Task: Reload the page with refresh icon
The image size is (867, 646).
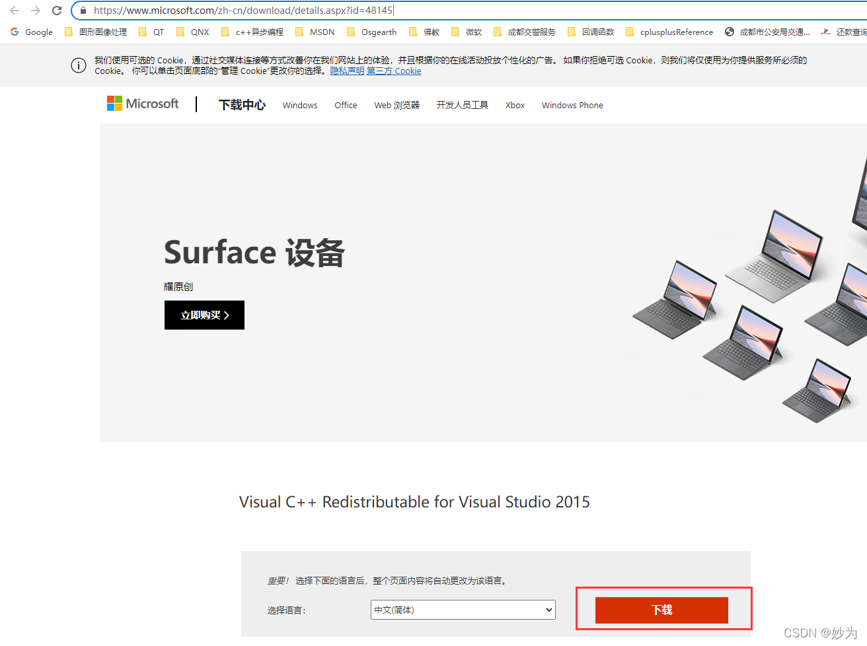Action: (x=57, y=11)
